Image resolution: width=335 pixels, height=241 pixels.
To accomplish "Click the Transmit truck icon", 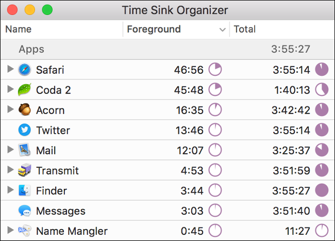I will (25, 170).
